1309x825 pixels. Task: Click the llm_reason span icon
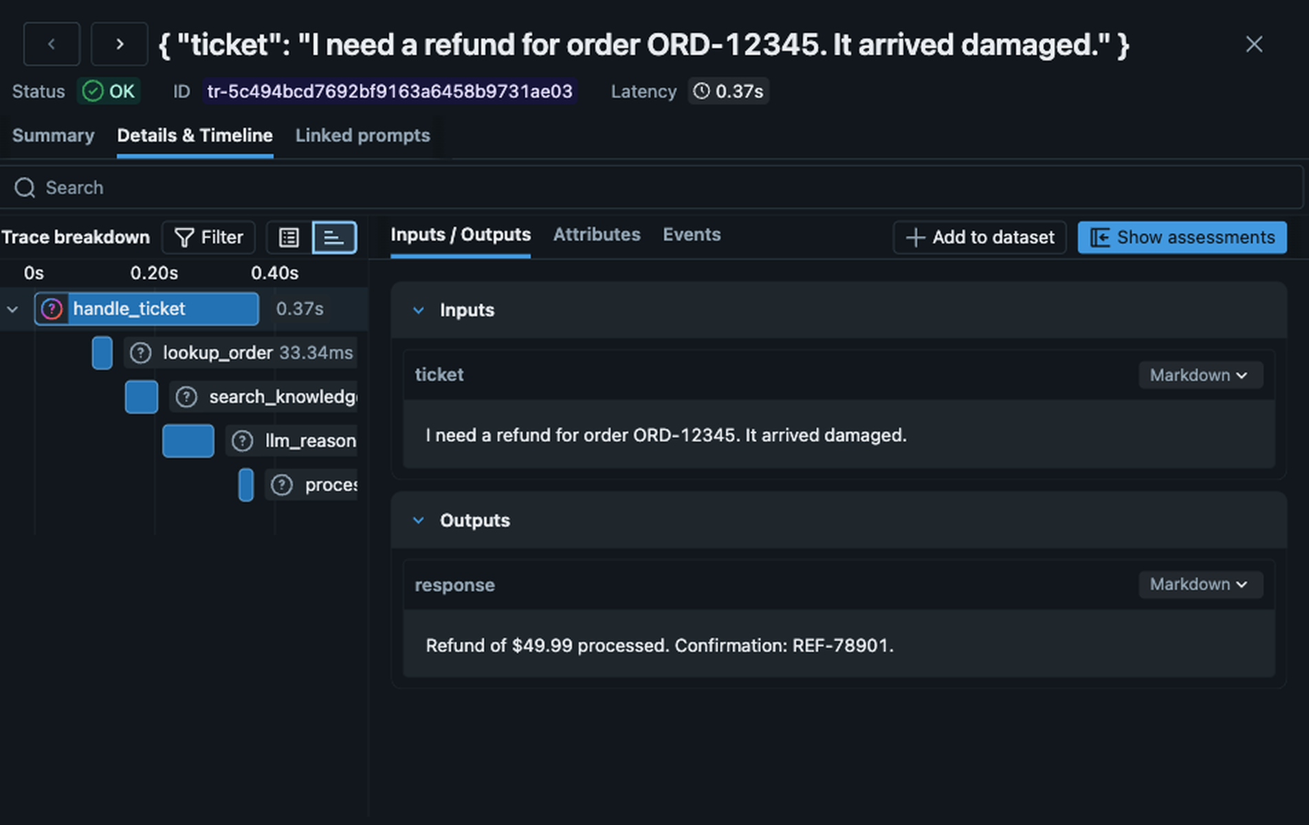(242, 441)
